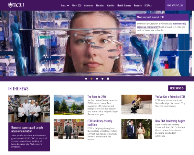Click the MORE NEWS button

pos(177,88)
